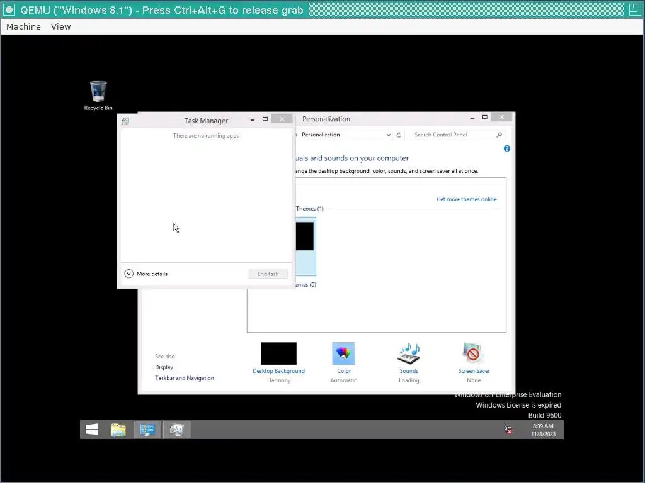
Task: Minimize the Personalization window
Action: [x=472, y=118]
